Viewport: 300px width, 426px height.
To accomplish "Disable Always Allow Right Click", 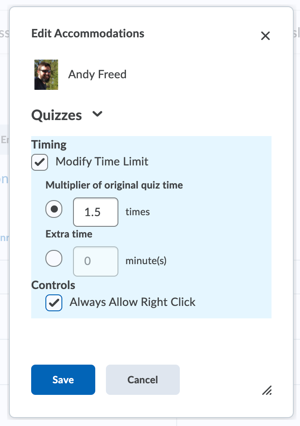I will [x=54, y=302].
